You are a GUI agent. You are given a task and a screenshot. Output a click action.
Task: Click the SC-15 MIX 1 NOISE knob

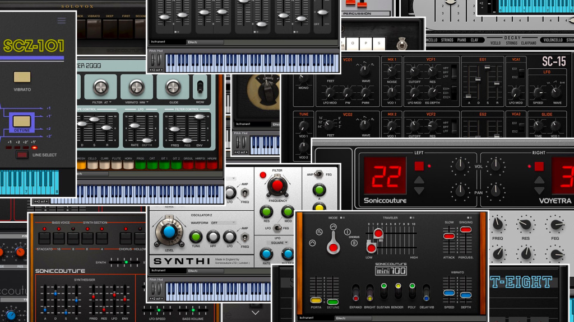[392, 72]
